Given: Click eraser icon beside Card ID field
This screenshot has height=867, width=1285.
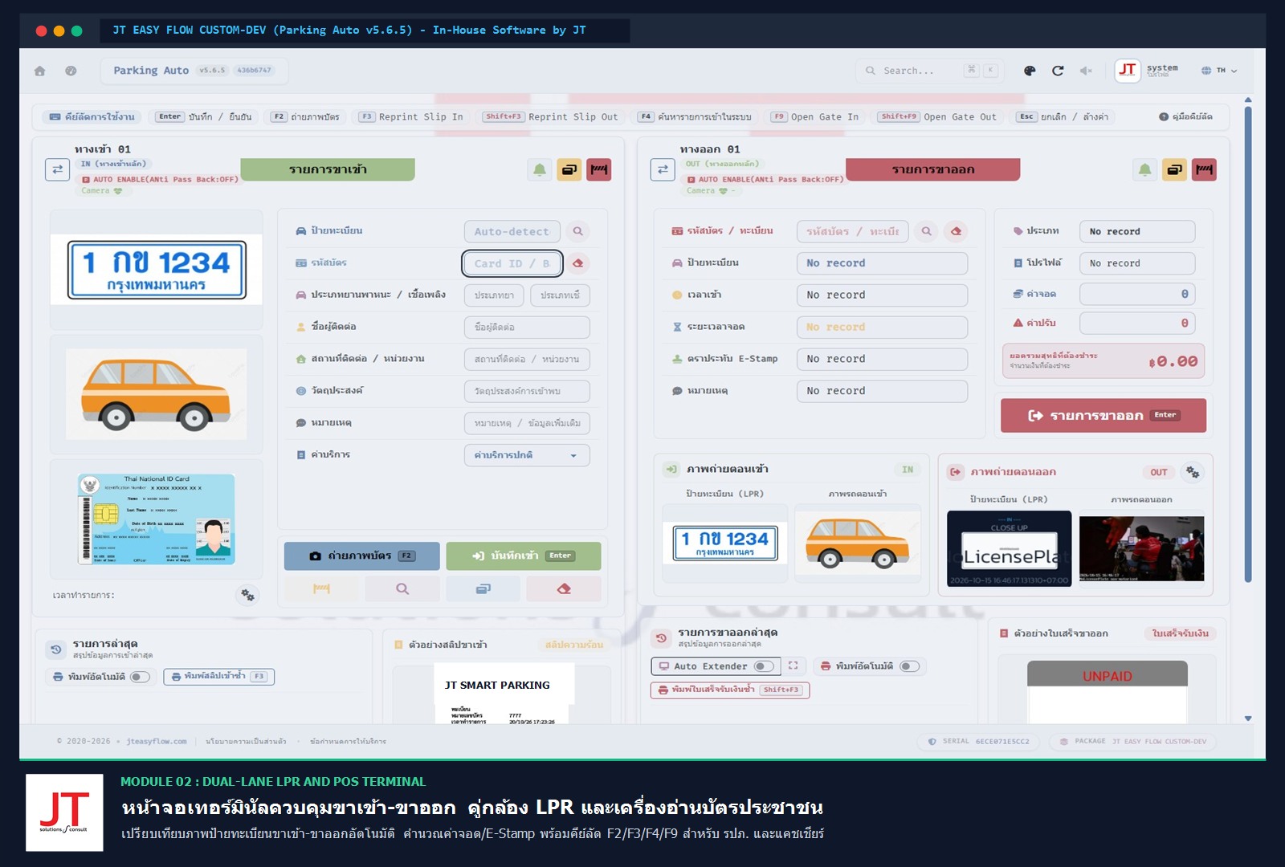Looking at the screenshot, I should [577, 263].
